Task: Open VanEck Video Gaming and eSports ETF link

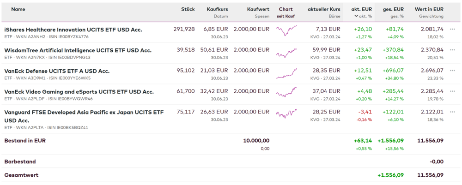Action: click(x=79, y=92)
